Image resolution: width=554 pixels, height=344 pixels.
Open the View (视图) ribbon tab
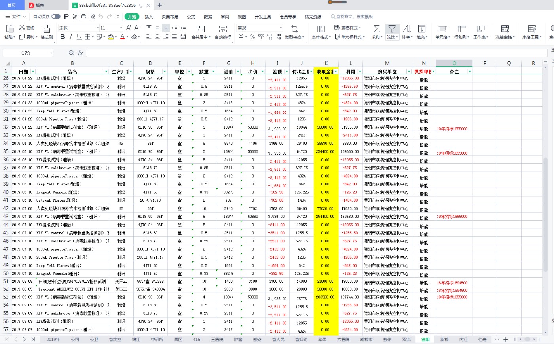pos(242,17)
